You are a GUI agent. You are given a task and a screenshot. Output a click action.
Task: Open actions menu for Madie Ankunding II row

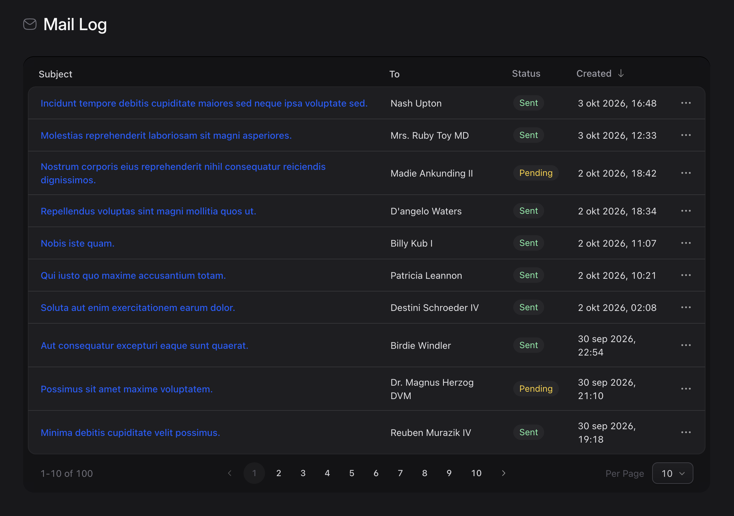coord(686,173)
